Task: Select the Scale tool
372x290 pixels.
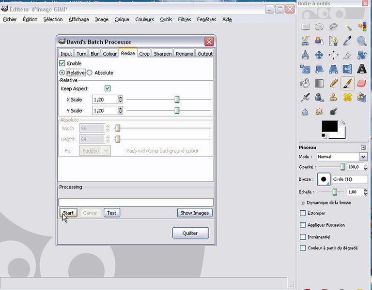Action: (x=305, y=69)
